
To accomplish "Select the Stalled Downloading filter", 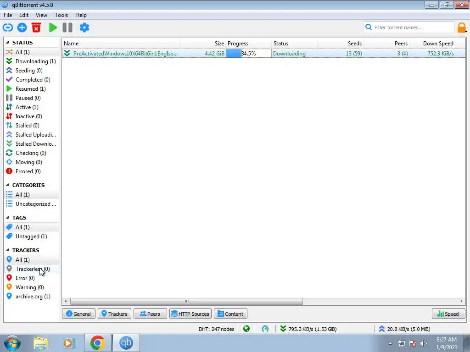I will [x=32, y=143].
